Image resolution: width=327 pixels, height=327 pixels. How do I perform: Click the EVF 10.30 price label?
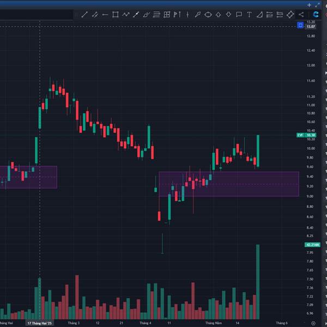coord(306,135)
